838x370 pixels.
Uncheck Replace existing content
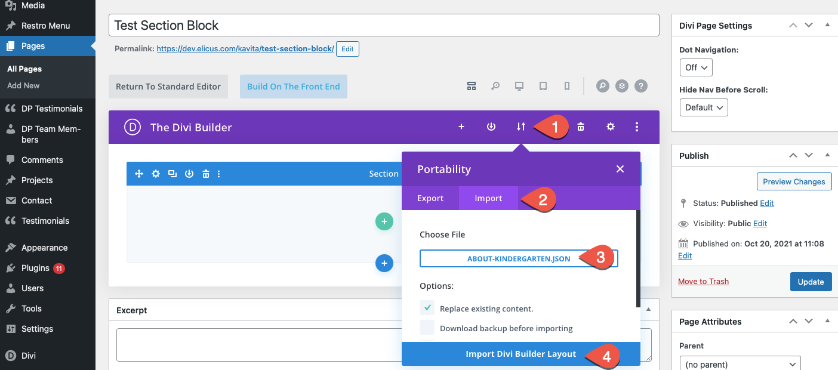[x=427, y=309]
